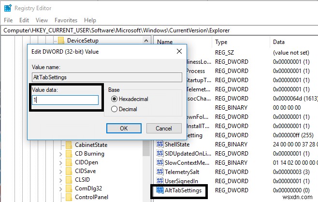
Task: Open the Edit menu
Action: [24, 20]
